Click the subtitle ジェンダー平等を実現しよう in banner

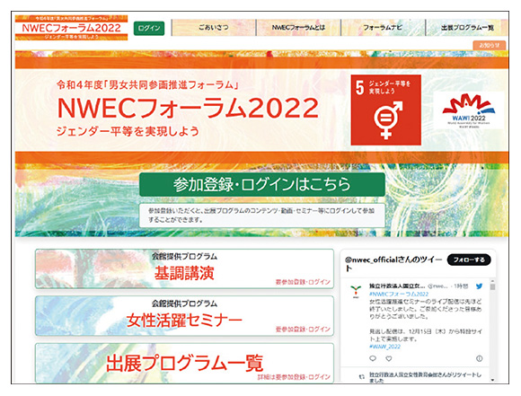128,131
